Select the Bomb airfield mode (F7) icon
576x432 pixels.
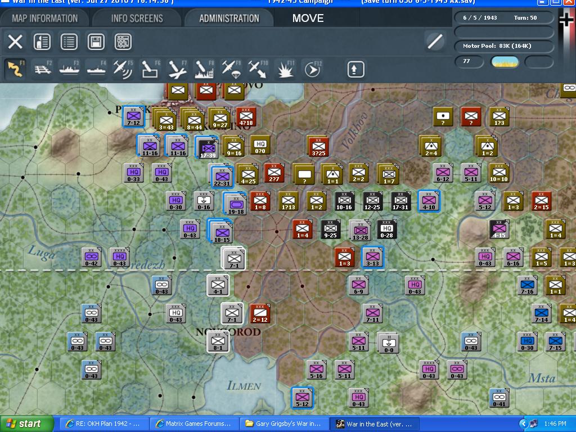coord(177,69)
